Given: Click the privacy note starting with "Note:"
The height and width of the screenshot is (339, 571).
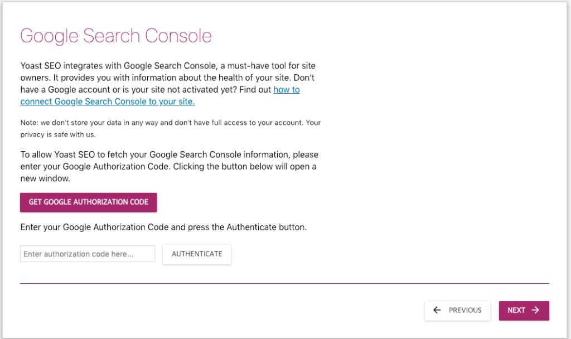Looking at the screenshot, I should [170, 123].
